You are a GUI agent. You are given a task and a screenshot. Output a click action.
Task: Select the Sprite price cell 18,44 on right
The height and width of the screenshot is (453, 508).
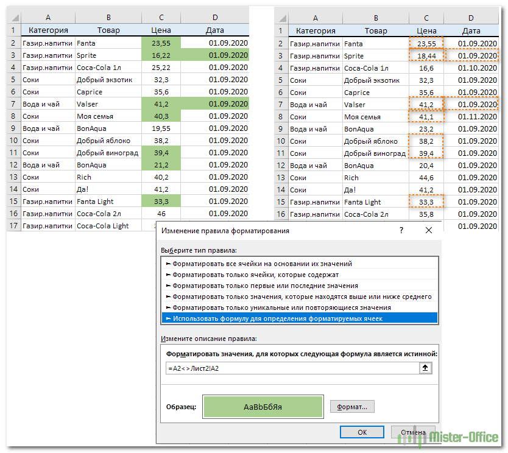426,56
